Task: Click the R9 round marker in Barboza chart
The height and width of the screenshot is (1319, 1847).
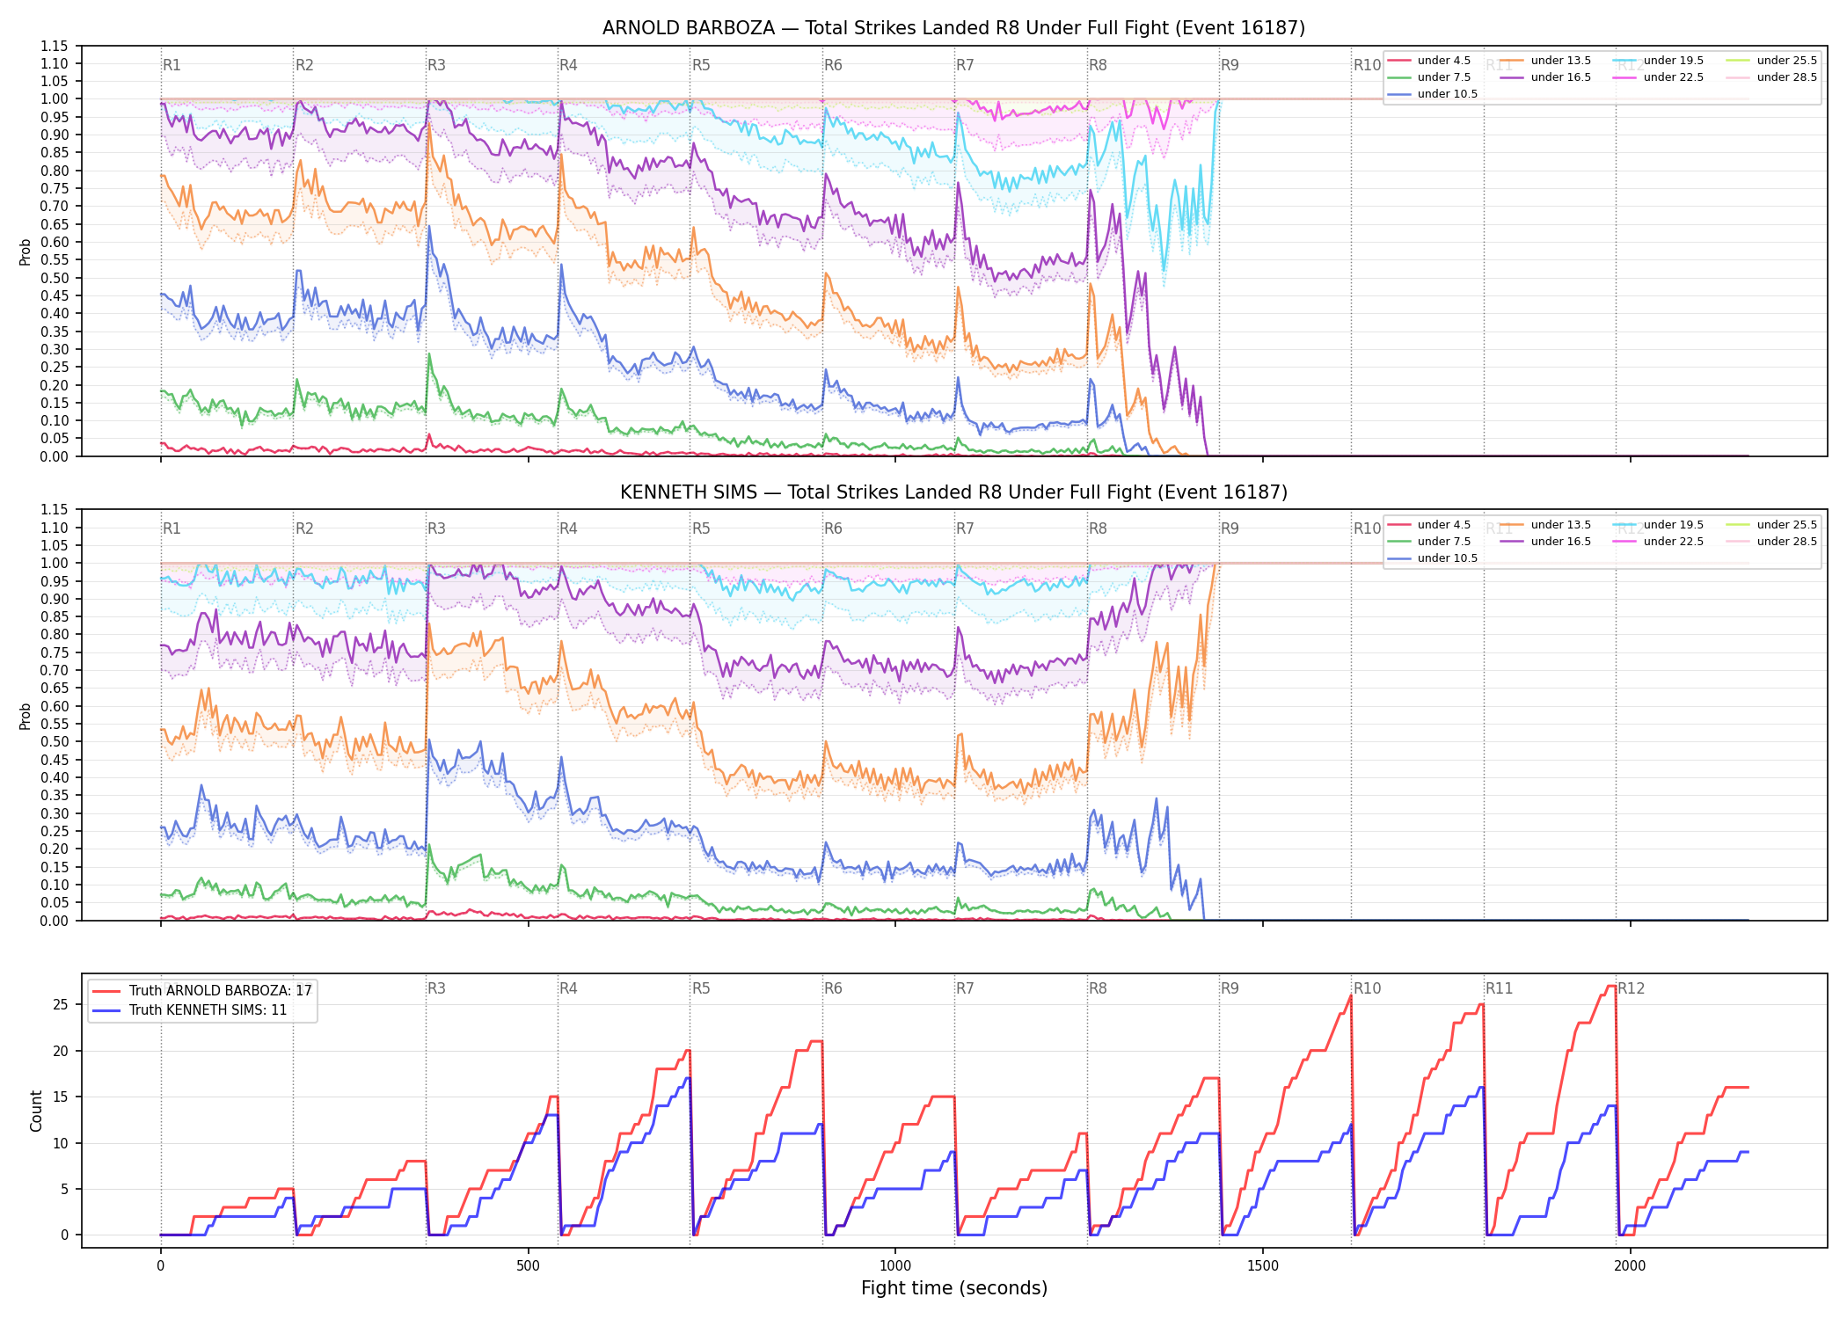Action: 1230,65
